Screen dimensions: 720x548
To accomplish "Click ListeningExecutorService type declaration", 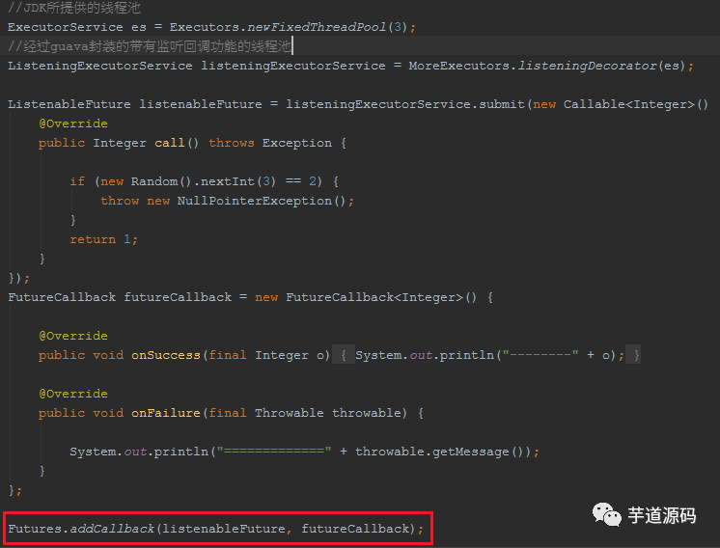I will point(100,66).
